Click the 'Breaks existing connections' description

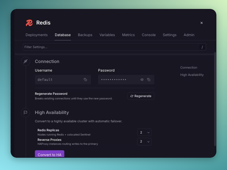coord(74,98)
